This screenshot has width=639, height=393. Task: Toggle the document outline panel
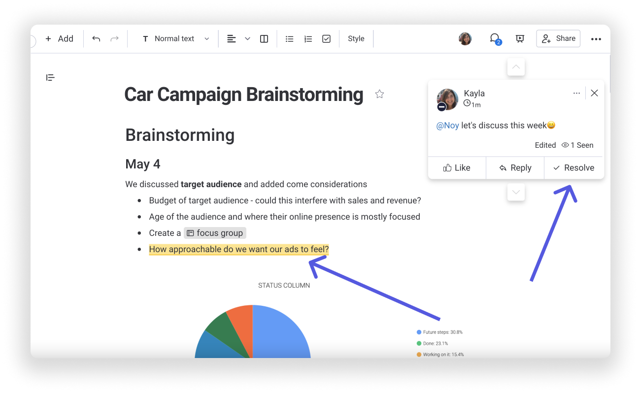click(x=50, y=77)
